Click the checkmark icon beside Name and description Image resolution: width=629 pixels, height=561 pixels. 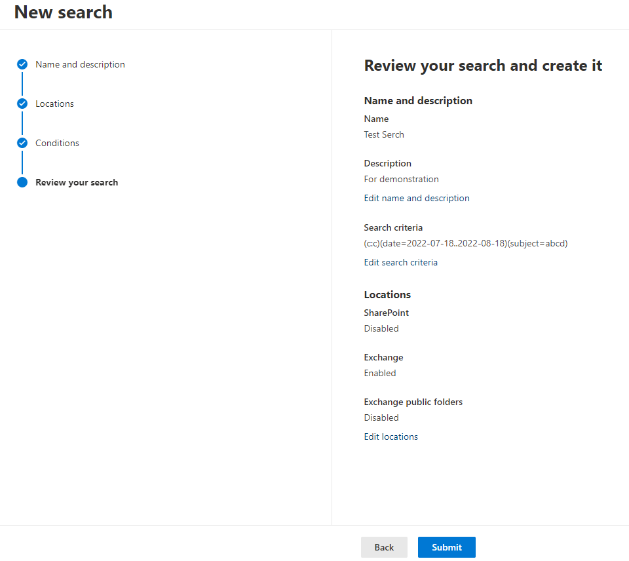point(22,64)
